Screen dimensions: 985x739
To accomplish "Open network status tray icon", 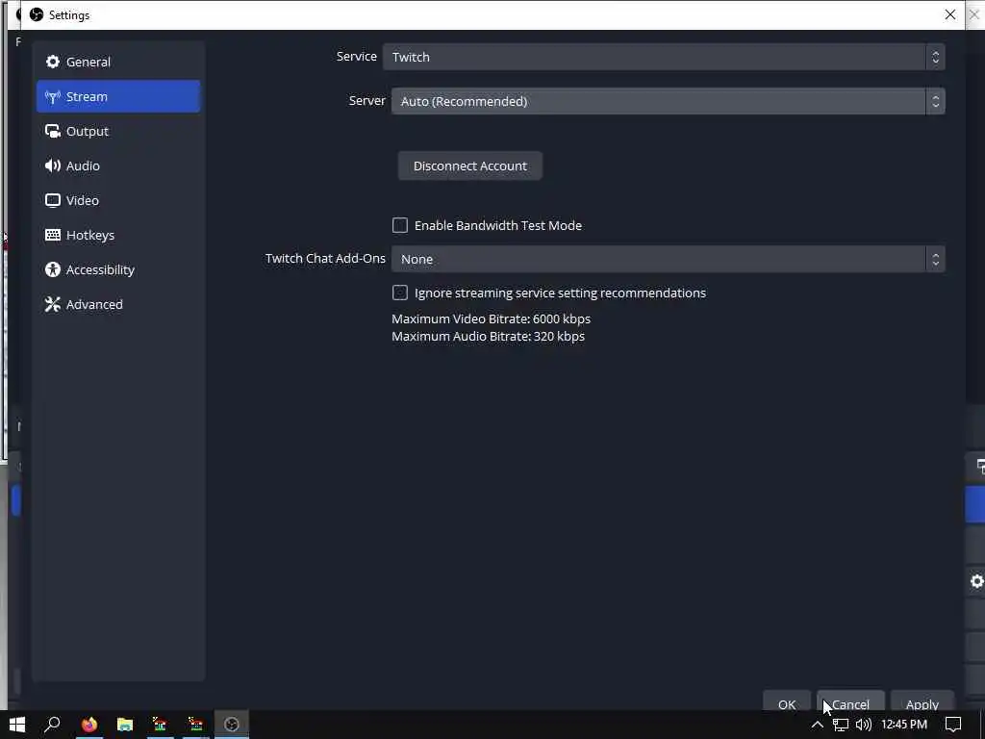I will tap(840, 725).
